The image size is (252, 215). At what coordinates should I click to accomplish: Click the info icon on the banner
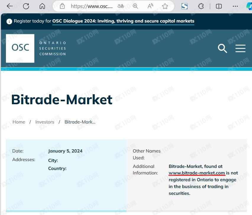tap(9, 21)
